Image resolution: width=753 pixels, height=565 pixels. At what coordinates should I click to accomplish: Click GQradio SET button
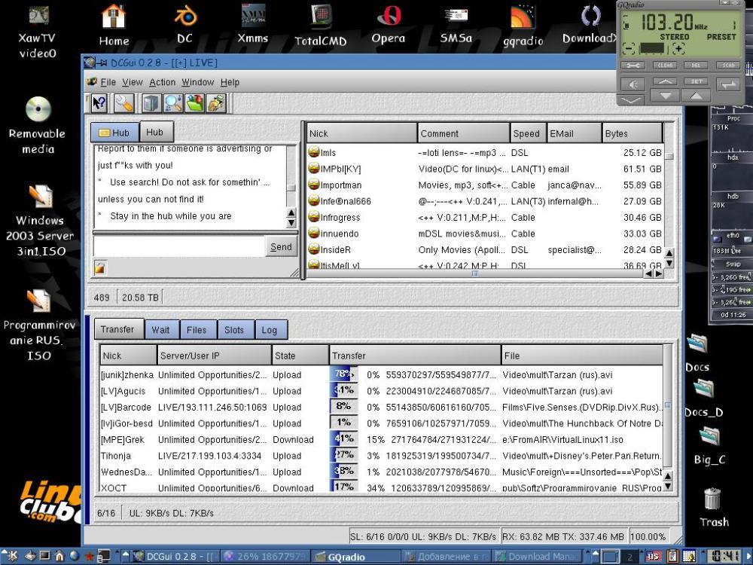point(697,81)
